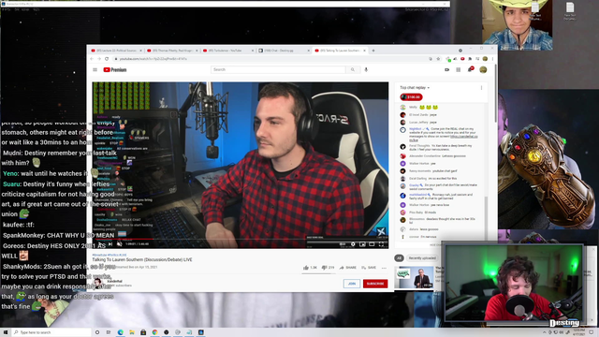Open a new Chrome tab
Image resolution: width=599 pixels, height=337 pixels.
click(373, 51)
